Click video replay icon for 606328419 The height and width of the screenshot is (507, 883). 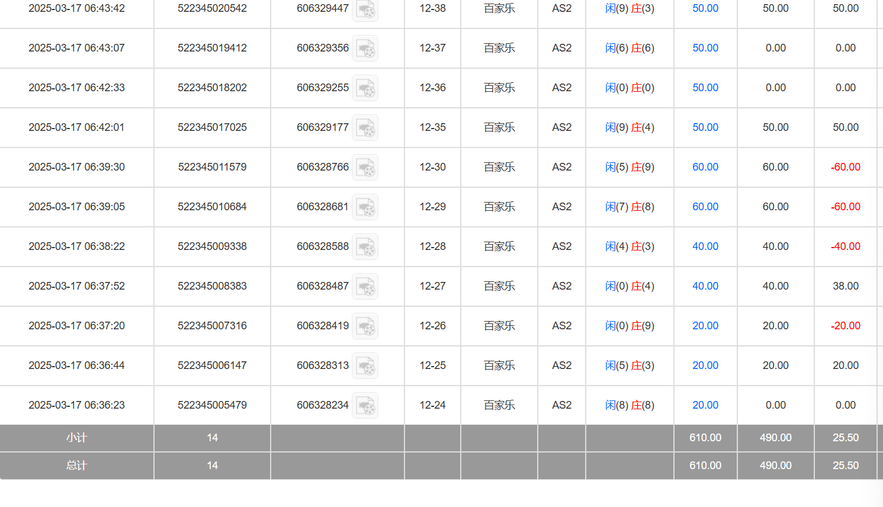[x=365, y=326]
